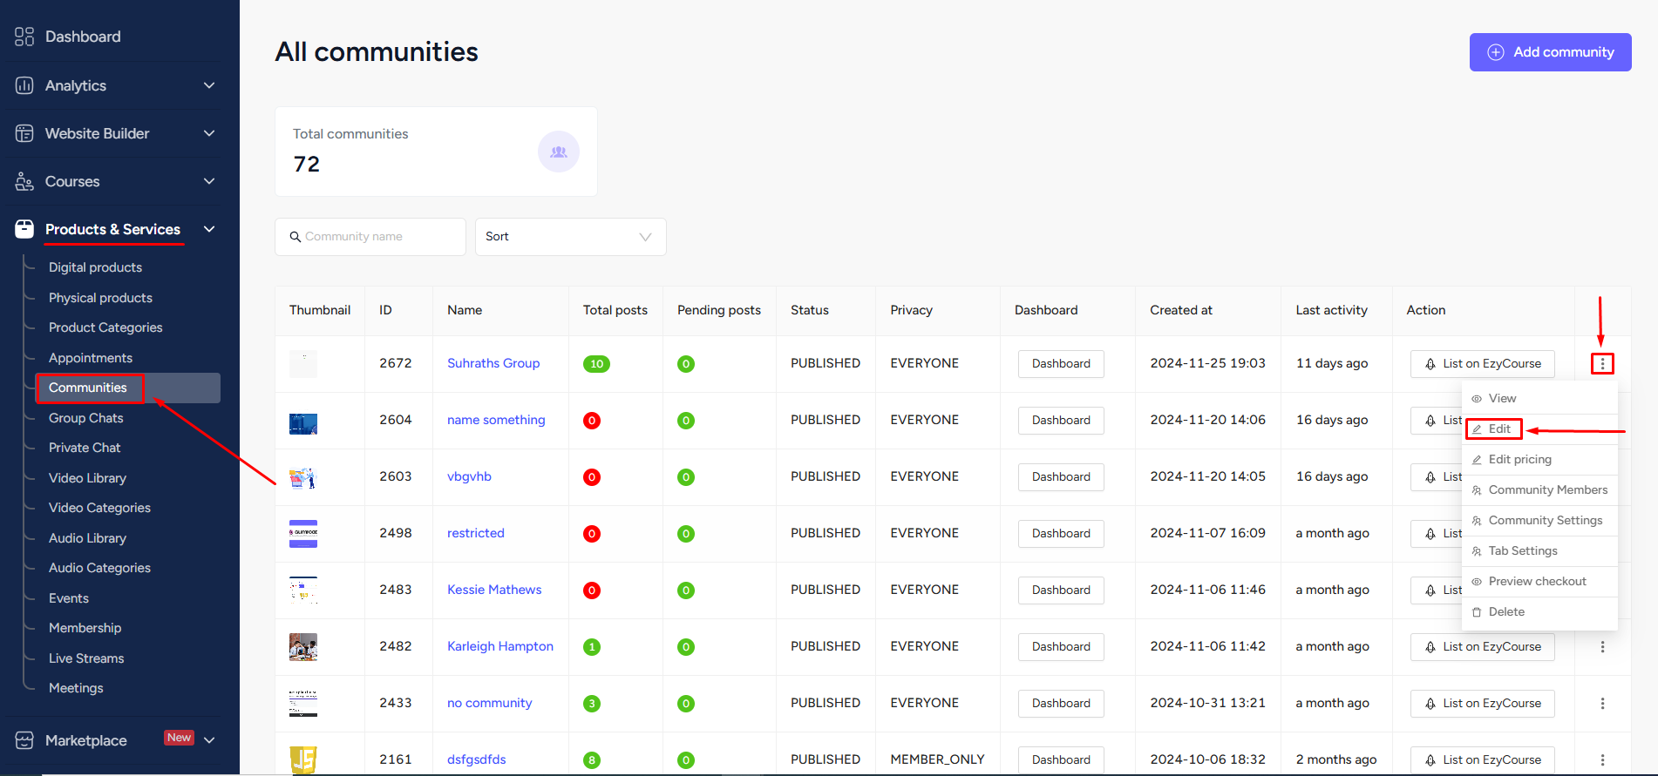Go to Meetings in sidebar
Viewport: 1658px width, 776px height.
click(x=76, y=688)
